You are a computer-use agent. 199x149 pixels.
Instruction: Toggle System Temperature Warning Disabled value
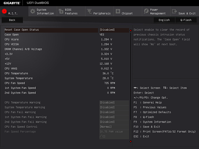click(114, 107)
